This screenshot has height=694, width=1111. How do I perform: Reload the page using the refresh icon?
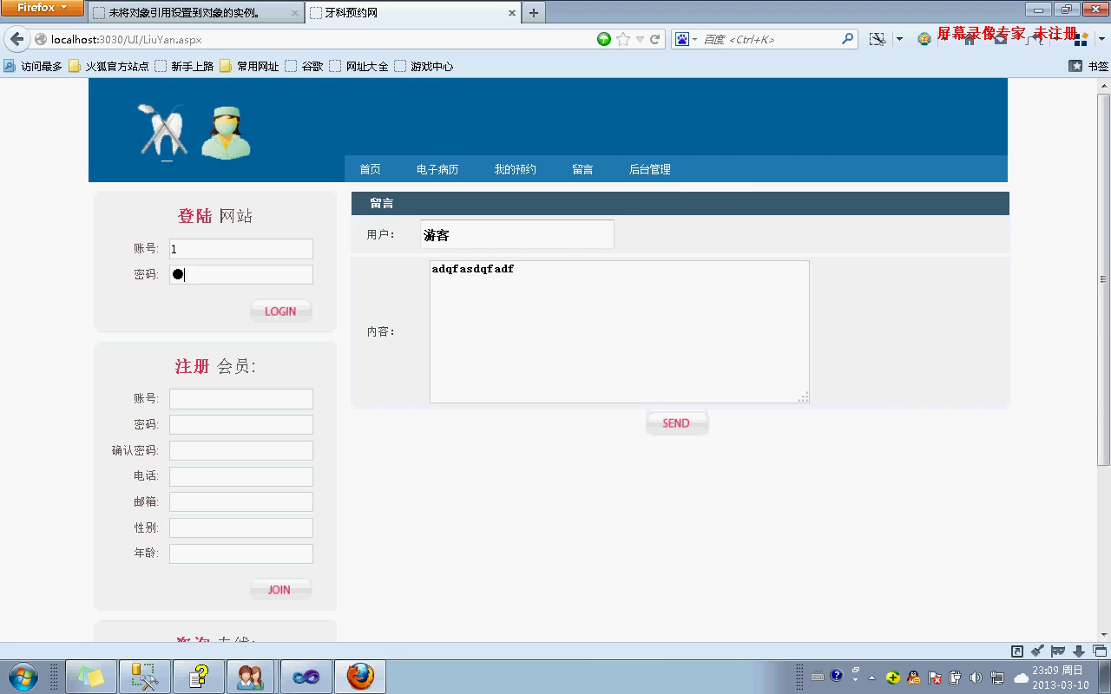pyautogui.click(x=655, y=39)
